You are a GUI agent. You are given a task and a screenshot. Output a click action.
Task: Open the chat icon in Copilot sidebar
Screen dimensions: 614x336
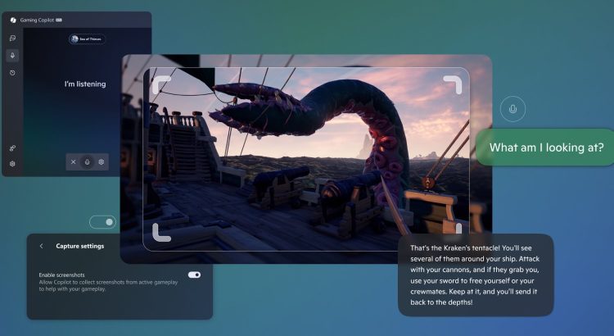tap(12, 38)
